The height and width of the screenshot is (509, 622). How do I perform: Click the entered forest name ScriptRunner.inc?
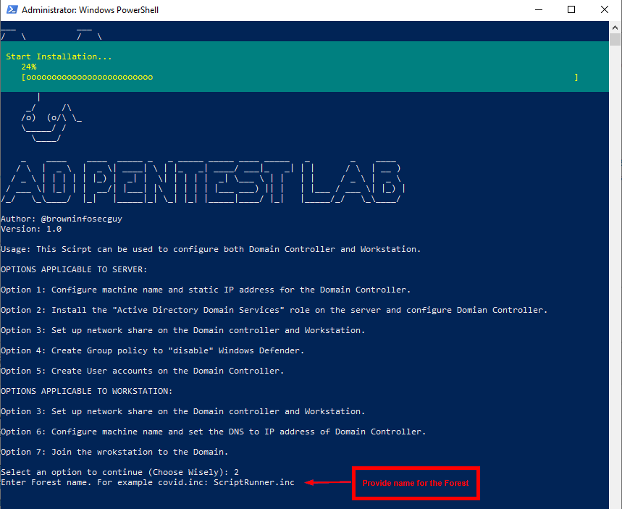(x=254, y=482)
